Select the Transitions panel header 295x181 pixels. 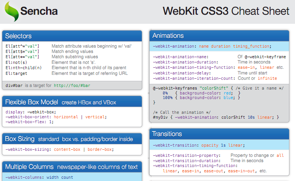click(x=219, y=134)
